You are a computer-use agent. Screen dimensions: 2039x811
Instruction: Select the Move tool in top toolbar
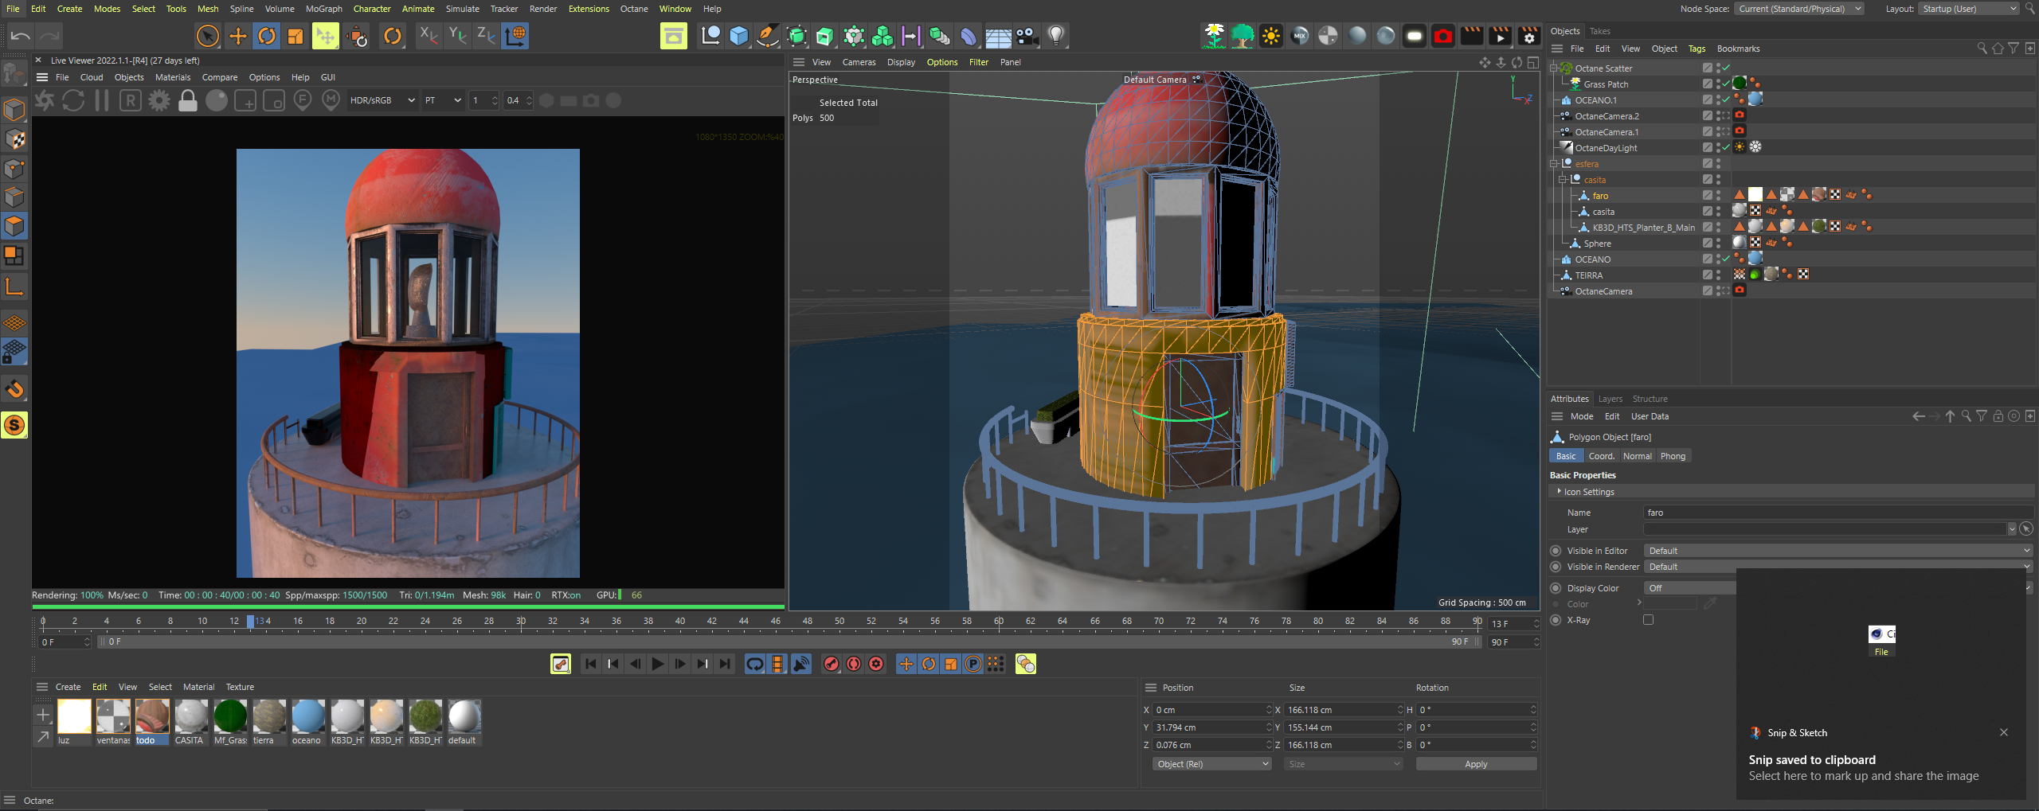point(237,36)
